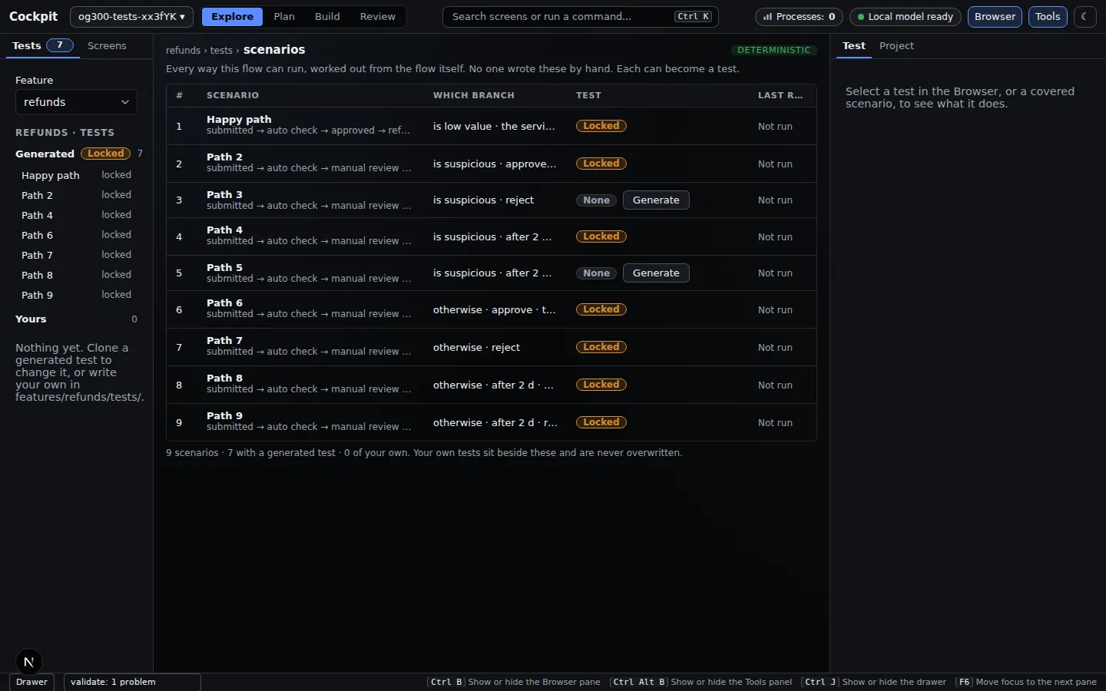
Task: Click Path 5 scenario title in table
Action: pos(224,267)
